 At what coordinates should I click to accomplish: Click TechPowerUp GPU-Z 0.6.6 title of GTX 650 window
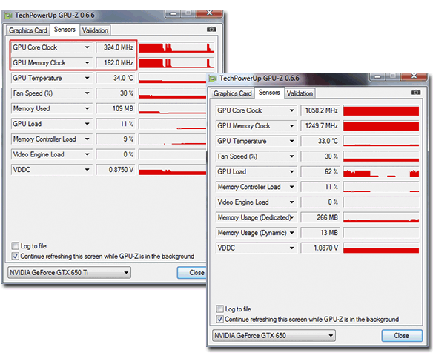click(x=260, y=78)
